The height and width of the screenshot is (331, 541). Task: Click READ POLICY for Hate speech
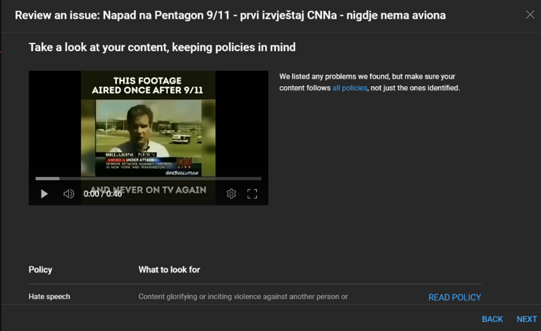[454, 298]
